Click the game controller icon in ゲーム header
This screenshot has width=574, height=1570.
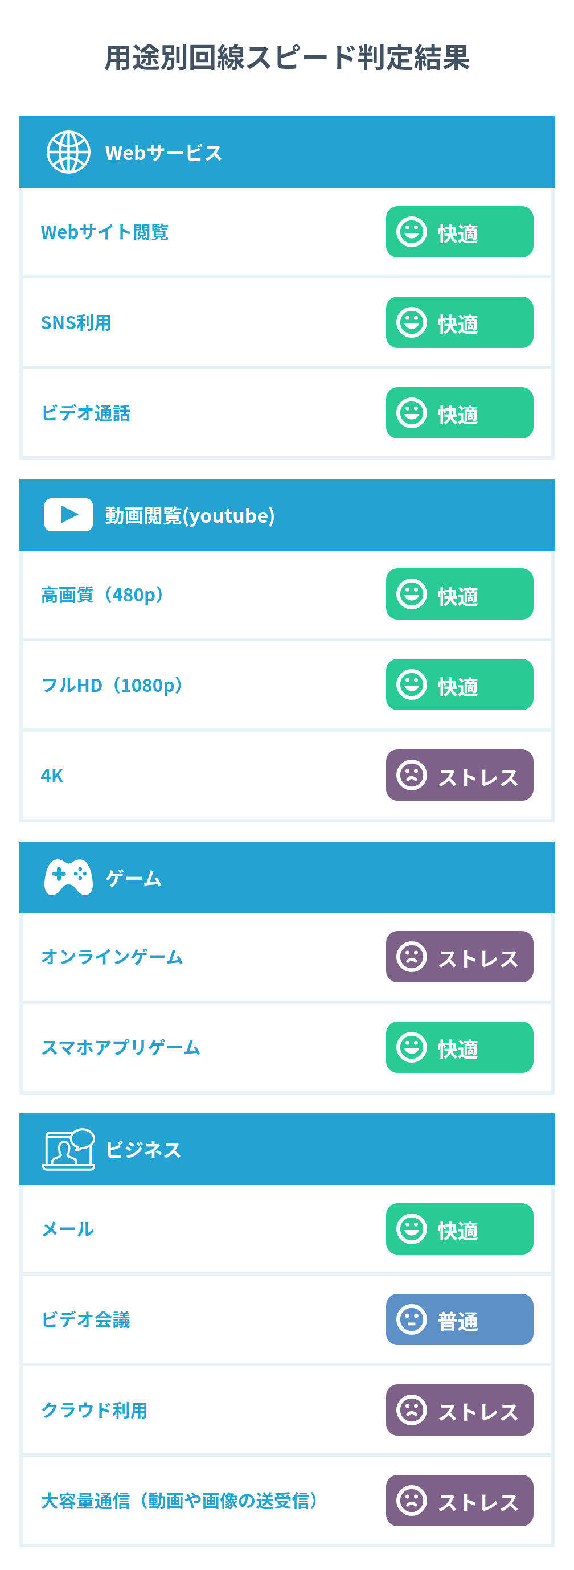click(x=68, y=877)
